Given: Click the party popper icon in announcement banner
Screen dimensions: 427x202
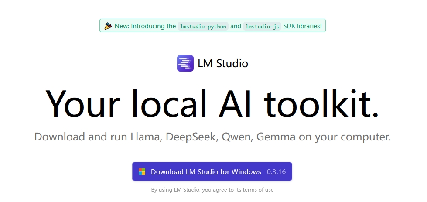Looking at the screenshot, I should [x=108, y=26].
